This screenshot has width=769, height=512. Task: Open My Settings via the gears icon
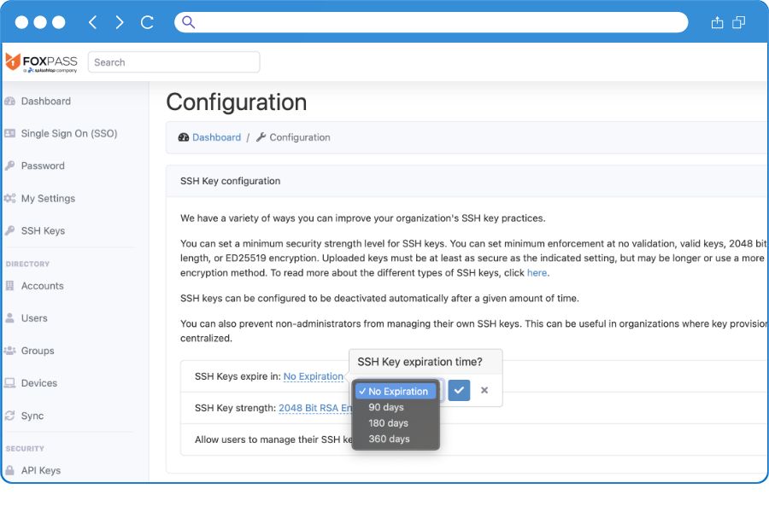coord(12,198)
